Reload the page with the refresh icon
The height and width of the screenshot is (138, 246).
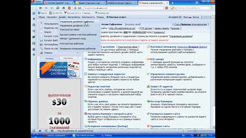58,8
